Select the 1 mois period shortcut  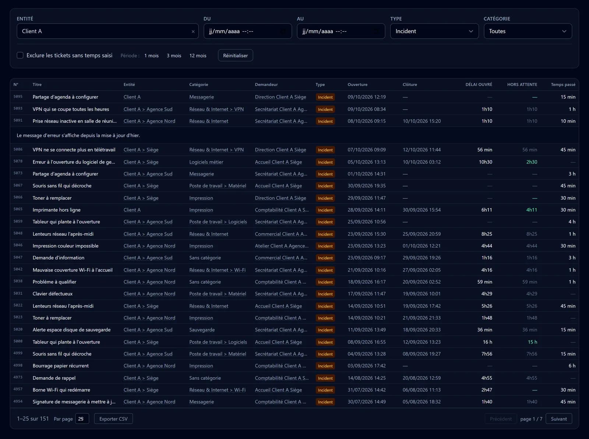151,56
